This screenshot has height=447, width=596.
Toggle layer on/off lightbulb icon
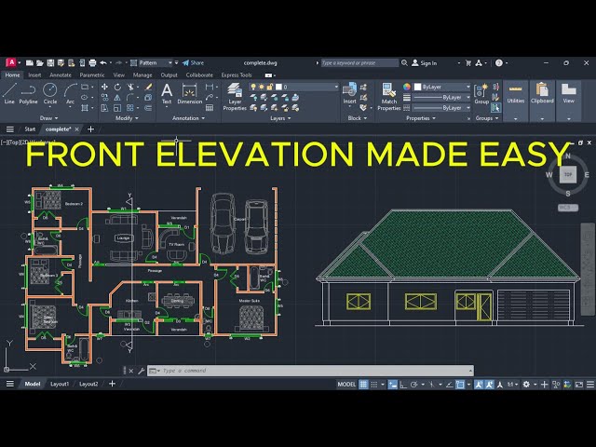pos(253,87)
